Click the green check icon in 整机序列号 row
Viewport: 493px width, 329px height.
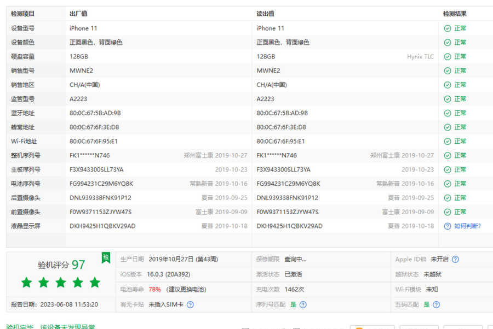(x=448, y=156)
